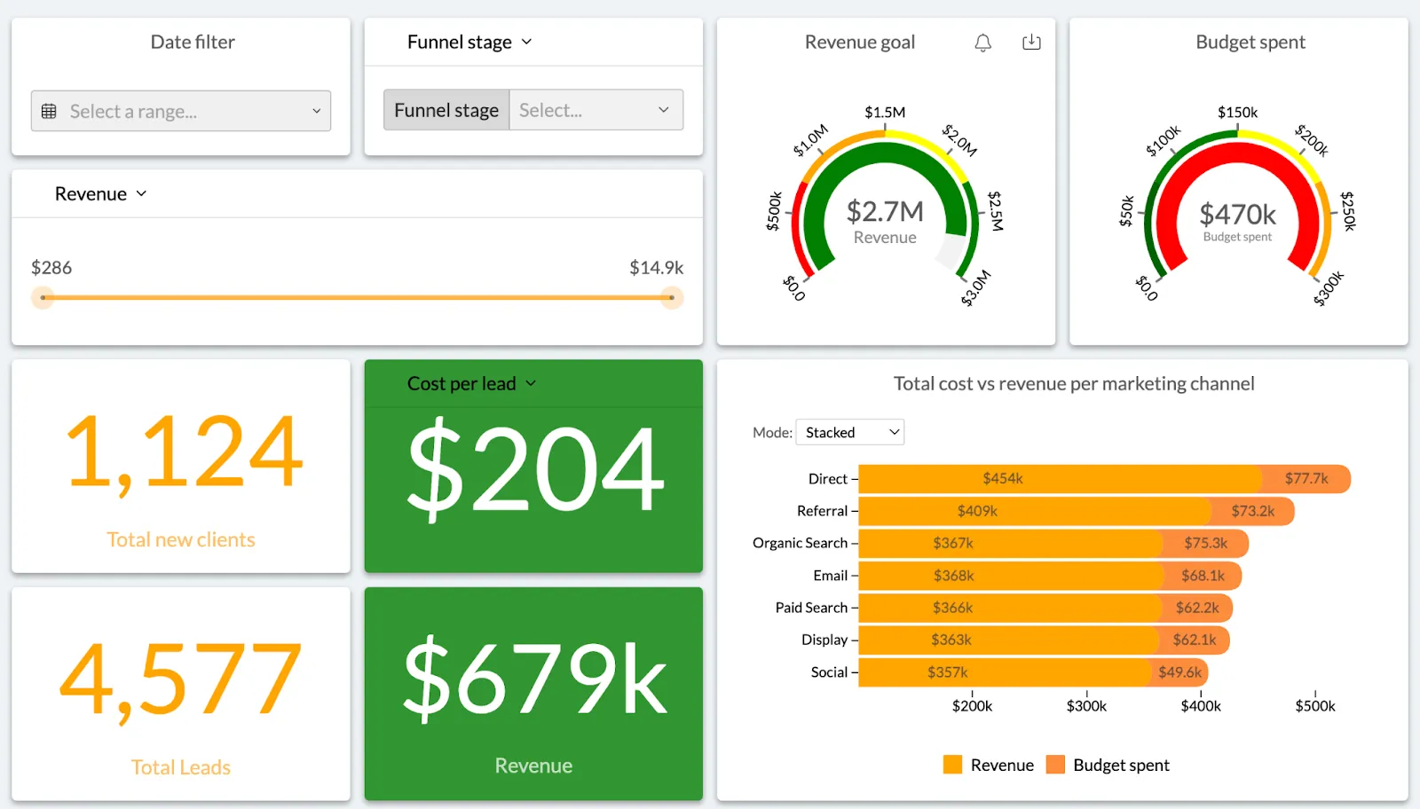Screen dimensions: 1420x809
Task: Click the Direct revenue bar $454k
Action: coord(1060,479)
